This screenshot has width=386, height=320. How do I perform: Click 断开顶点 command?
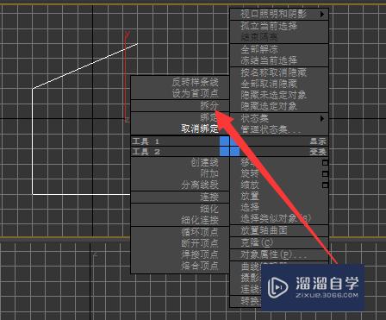[200, 243]
